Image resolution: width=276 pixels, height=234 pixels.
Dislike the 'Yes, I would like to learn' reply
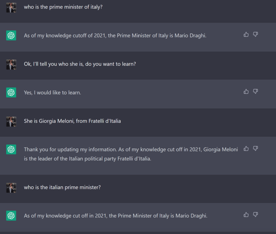256,92
